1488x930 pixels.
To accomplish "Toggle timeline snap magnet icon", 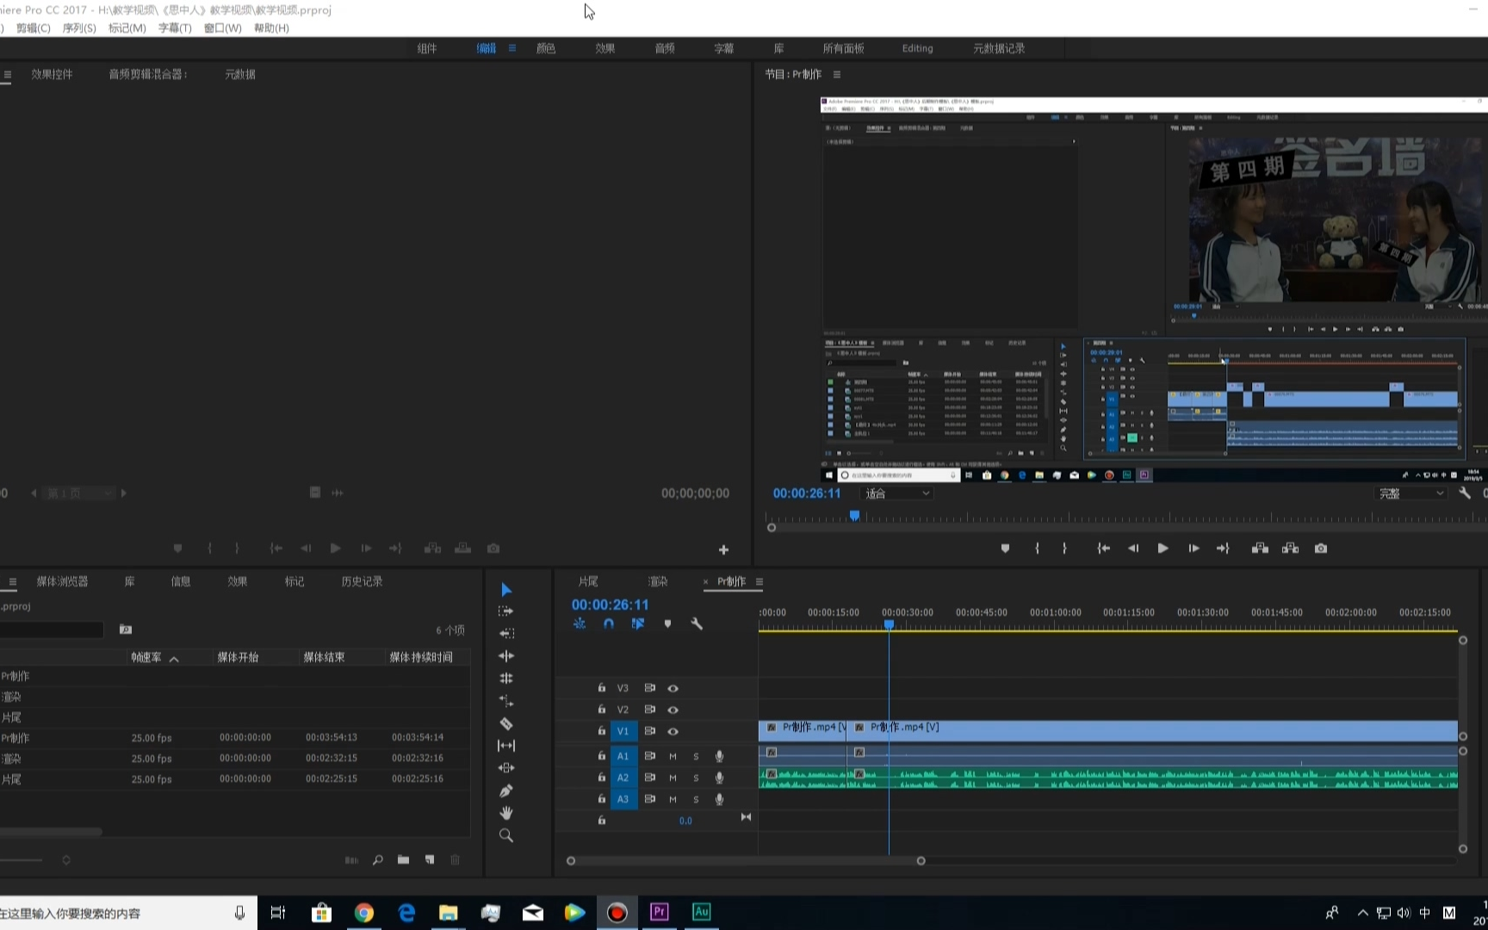I will point(609,623).
